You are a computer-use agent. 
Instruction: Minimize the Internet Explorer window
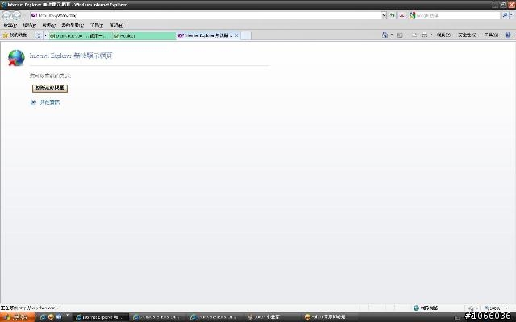(x=494, y=5)
